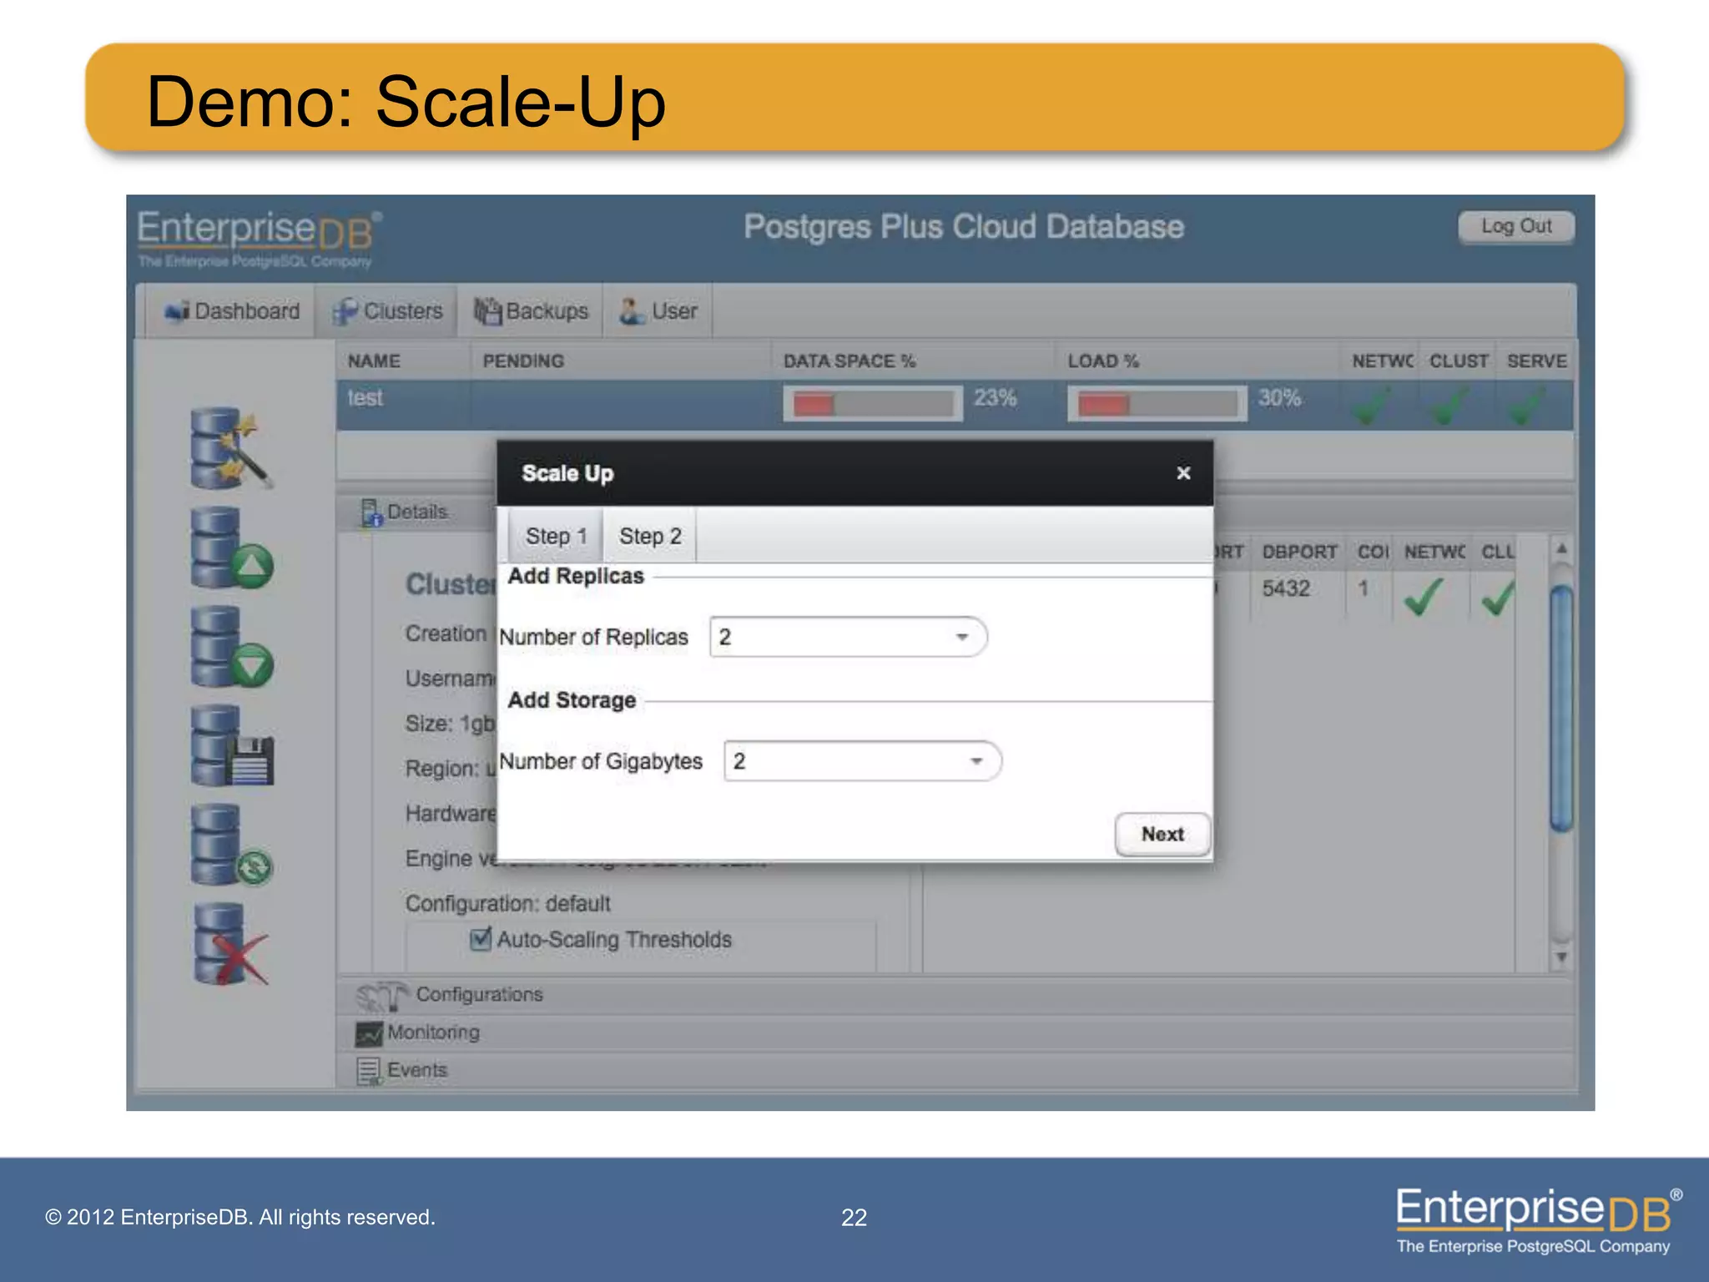
Task: Click the create cluster wizard database icon
Action: tap(231, 448)
